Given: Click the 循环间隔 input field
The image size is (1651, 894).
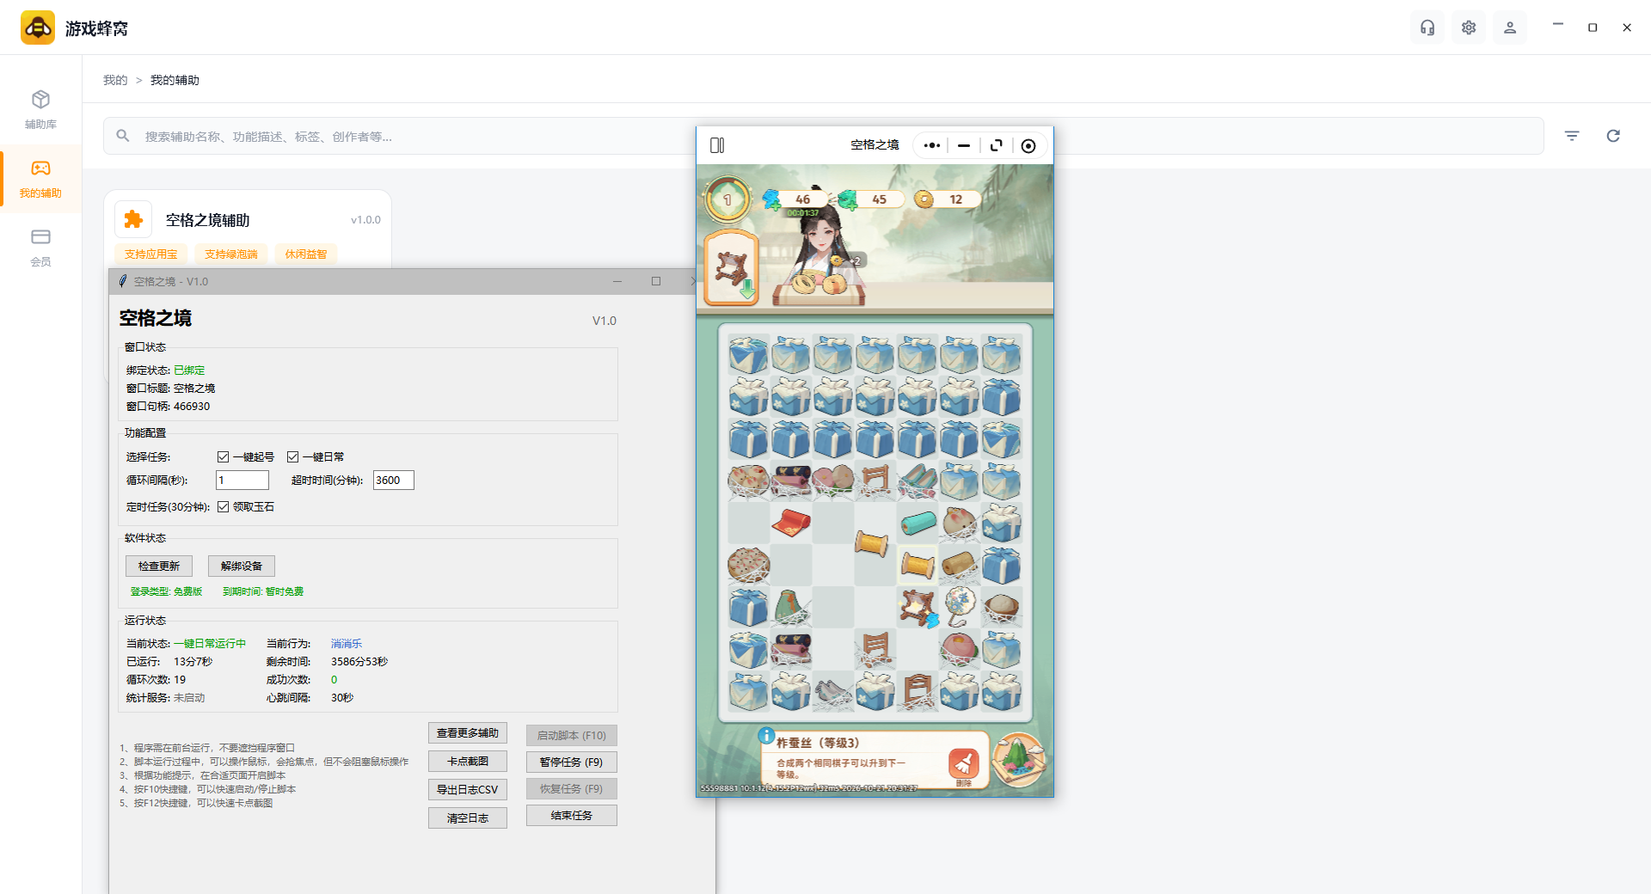Looking at the screenshot, I should (242, 481).
